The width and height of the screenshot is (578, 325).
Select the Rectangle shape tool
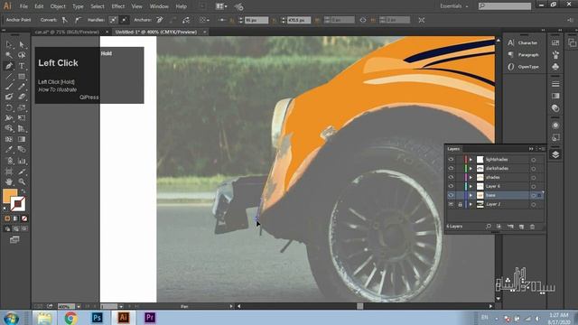click(22, 77)
